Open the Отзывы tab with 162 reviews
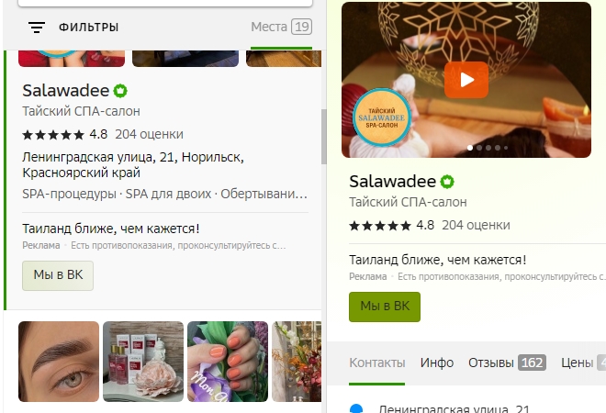This screenshot has width=606, height=413. 507,363
